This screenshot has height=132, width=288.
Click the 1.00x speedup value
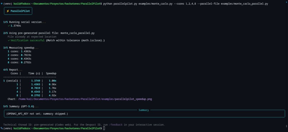click(x=53, y=81)
